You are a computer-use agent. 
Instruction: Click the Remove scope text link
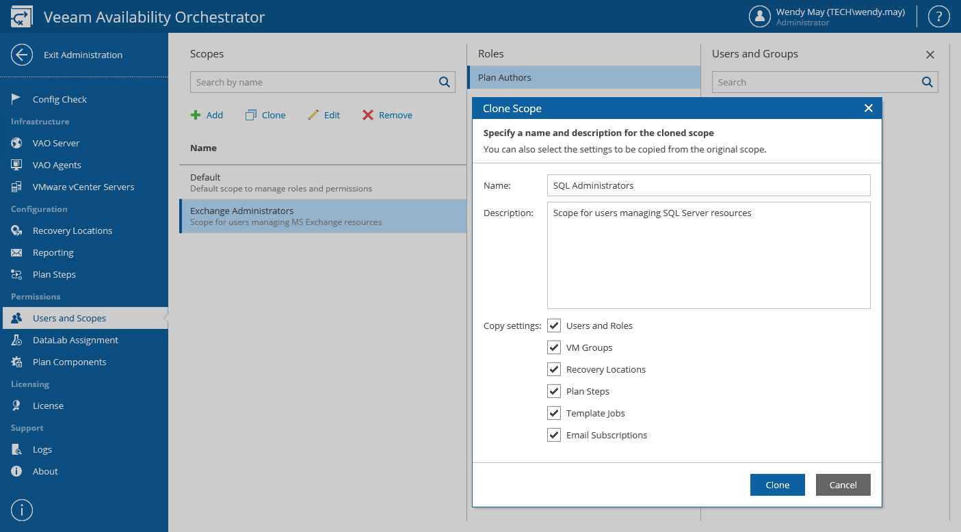tap(396, 115)
